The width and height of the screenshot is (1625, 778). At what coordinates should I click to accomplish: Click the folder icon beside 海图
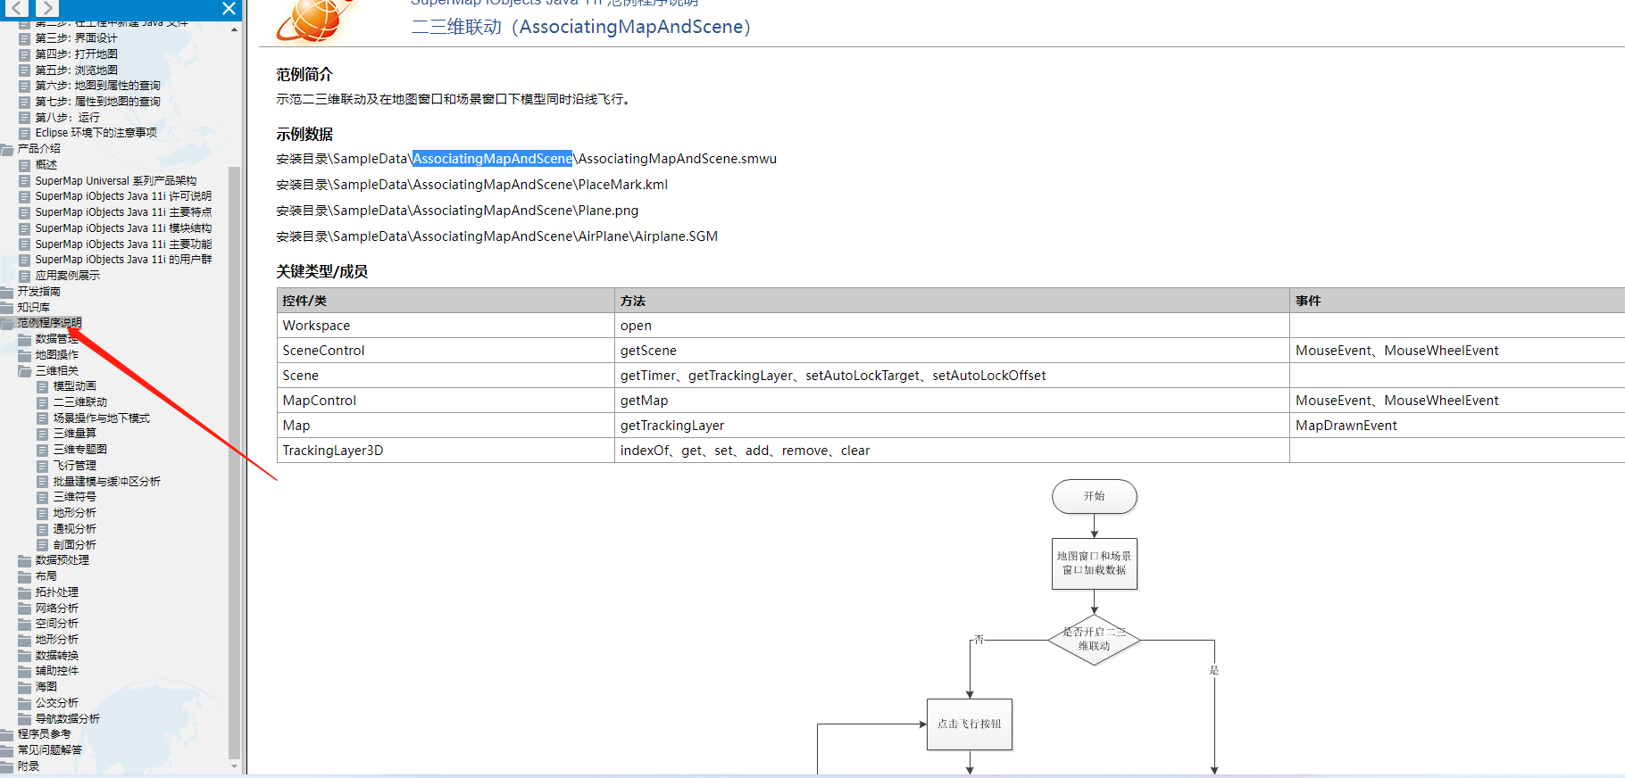tap(25, 687)
